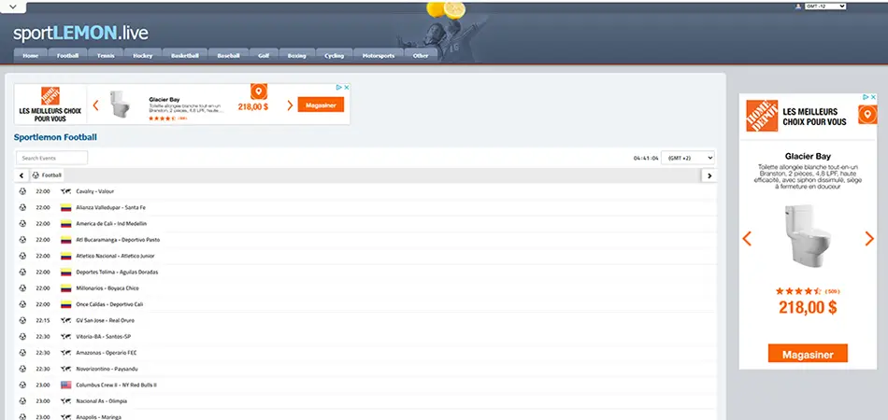Click Home Depot logo in sidebar ad
888x420 pixels.
click(762, 116)
